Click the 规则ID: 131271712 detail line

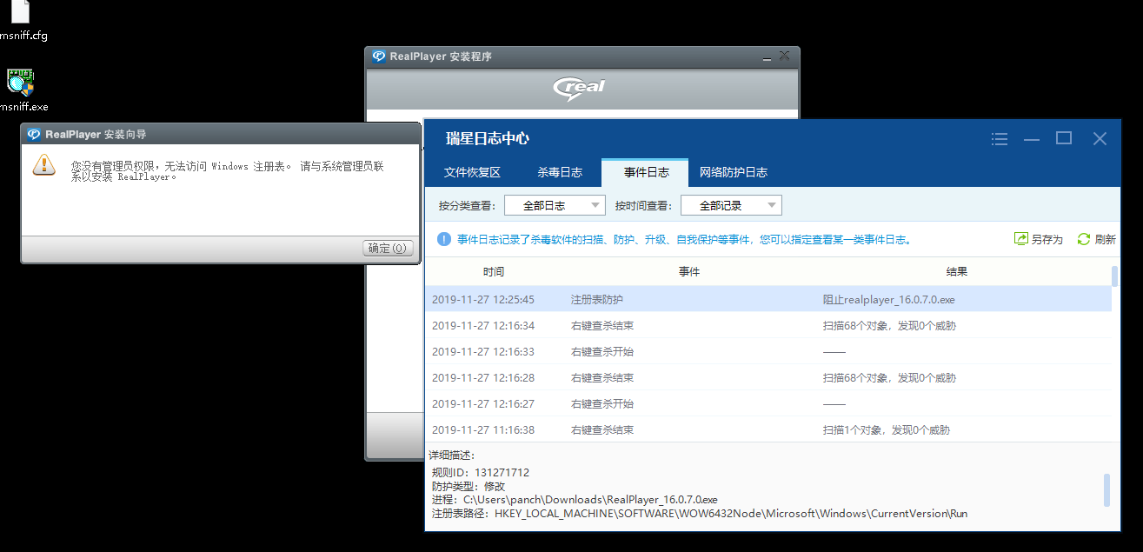(x=480, y=472)
